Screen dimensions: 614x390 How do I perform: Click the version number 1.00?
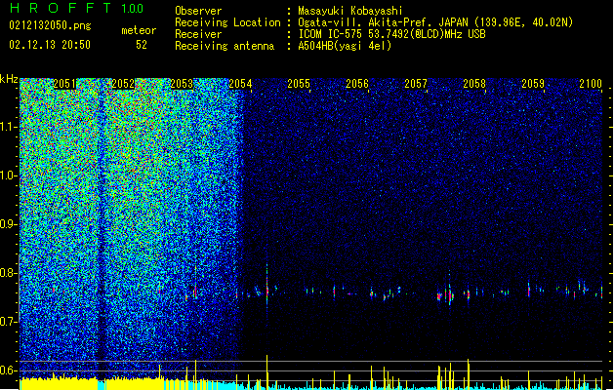[133, 9]
